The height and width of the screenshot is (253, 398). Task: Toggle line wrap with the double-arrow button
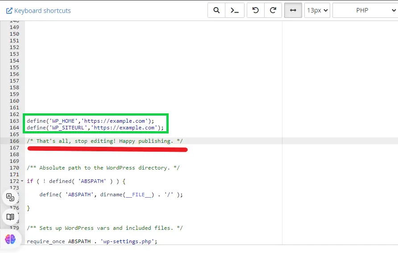293,10
